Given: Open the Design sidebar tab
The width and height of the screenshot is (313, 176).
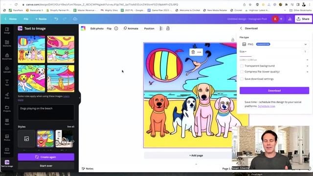Looking at the screenshot, I should (7, 30).
